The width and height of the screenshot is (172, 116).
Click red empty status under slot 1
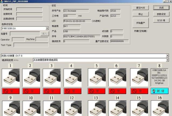(11, 91)
